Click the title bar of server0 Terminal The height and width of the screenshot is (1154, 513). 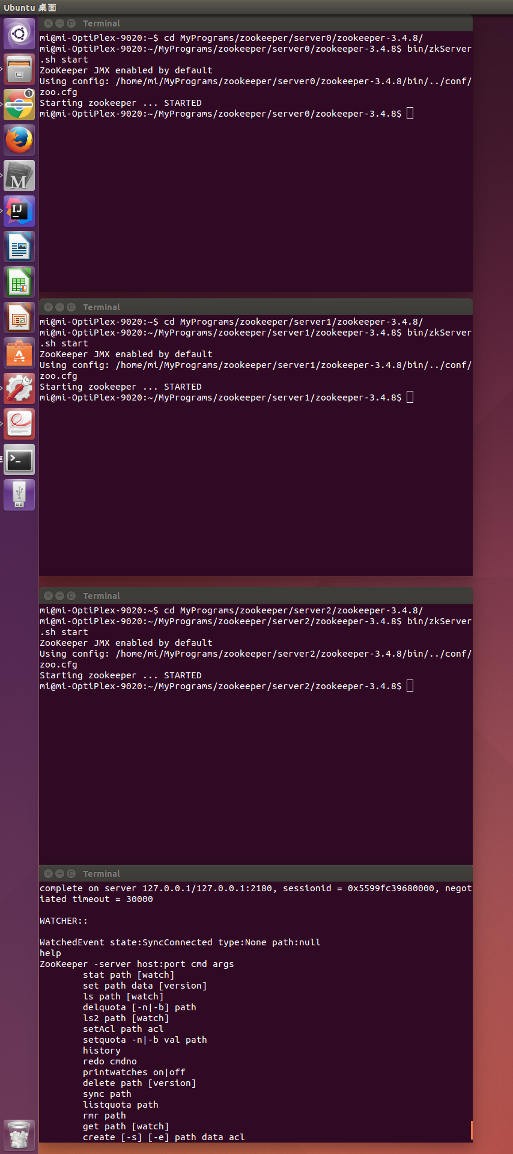[x=256, y=23]
